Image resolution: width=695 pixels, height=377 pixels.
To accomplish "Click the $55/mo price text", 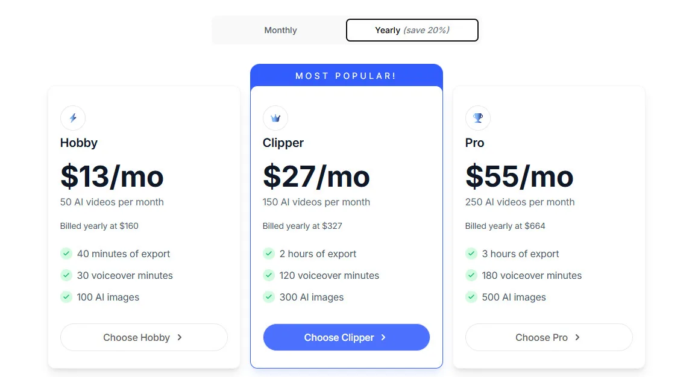I will pos(519,176).
